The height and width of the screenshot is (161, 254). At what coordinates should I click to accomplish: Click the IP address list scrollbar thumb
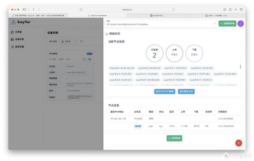click(x=241, y=66)
